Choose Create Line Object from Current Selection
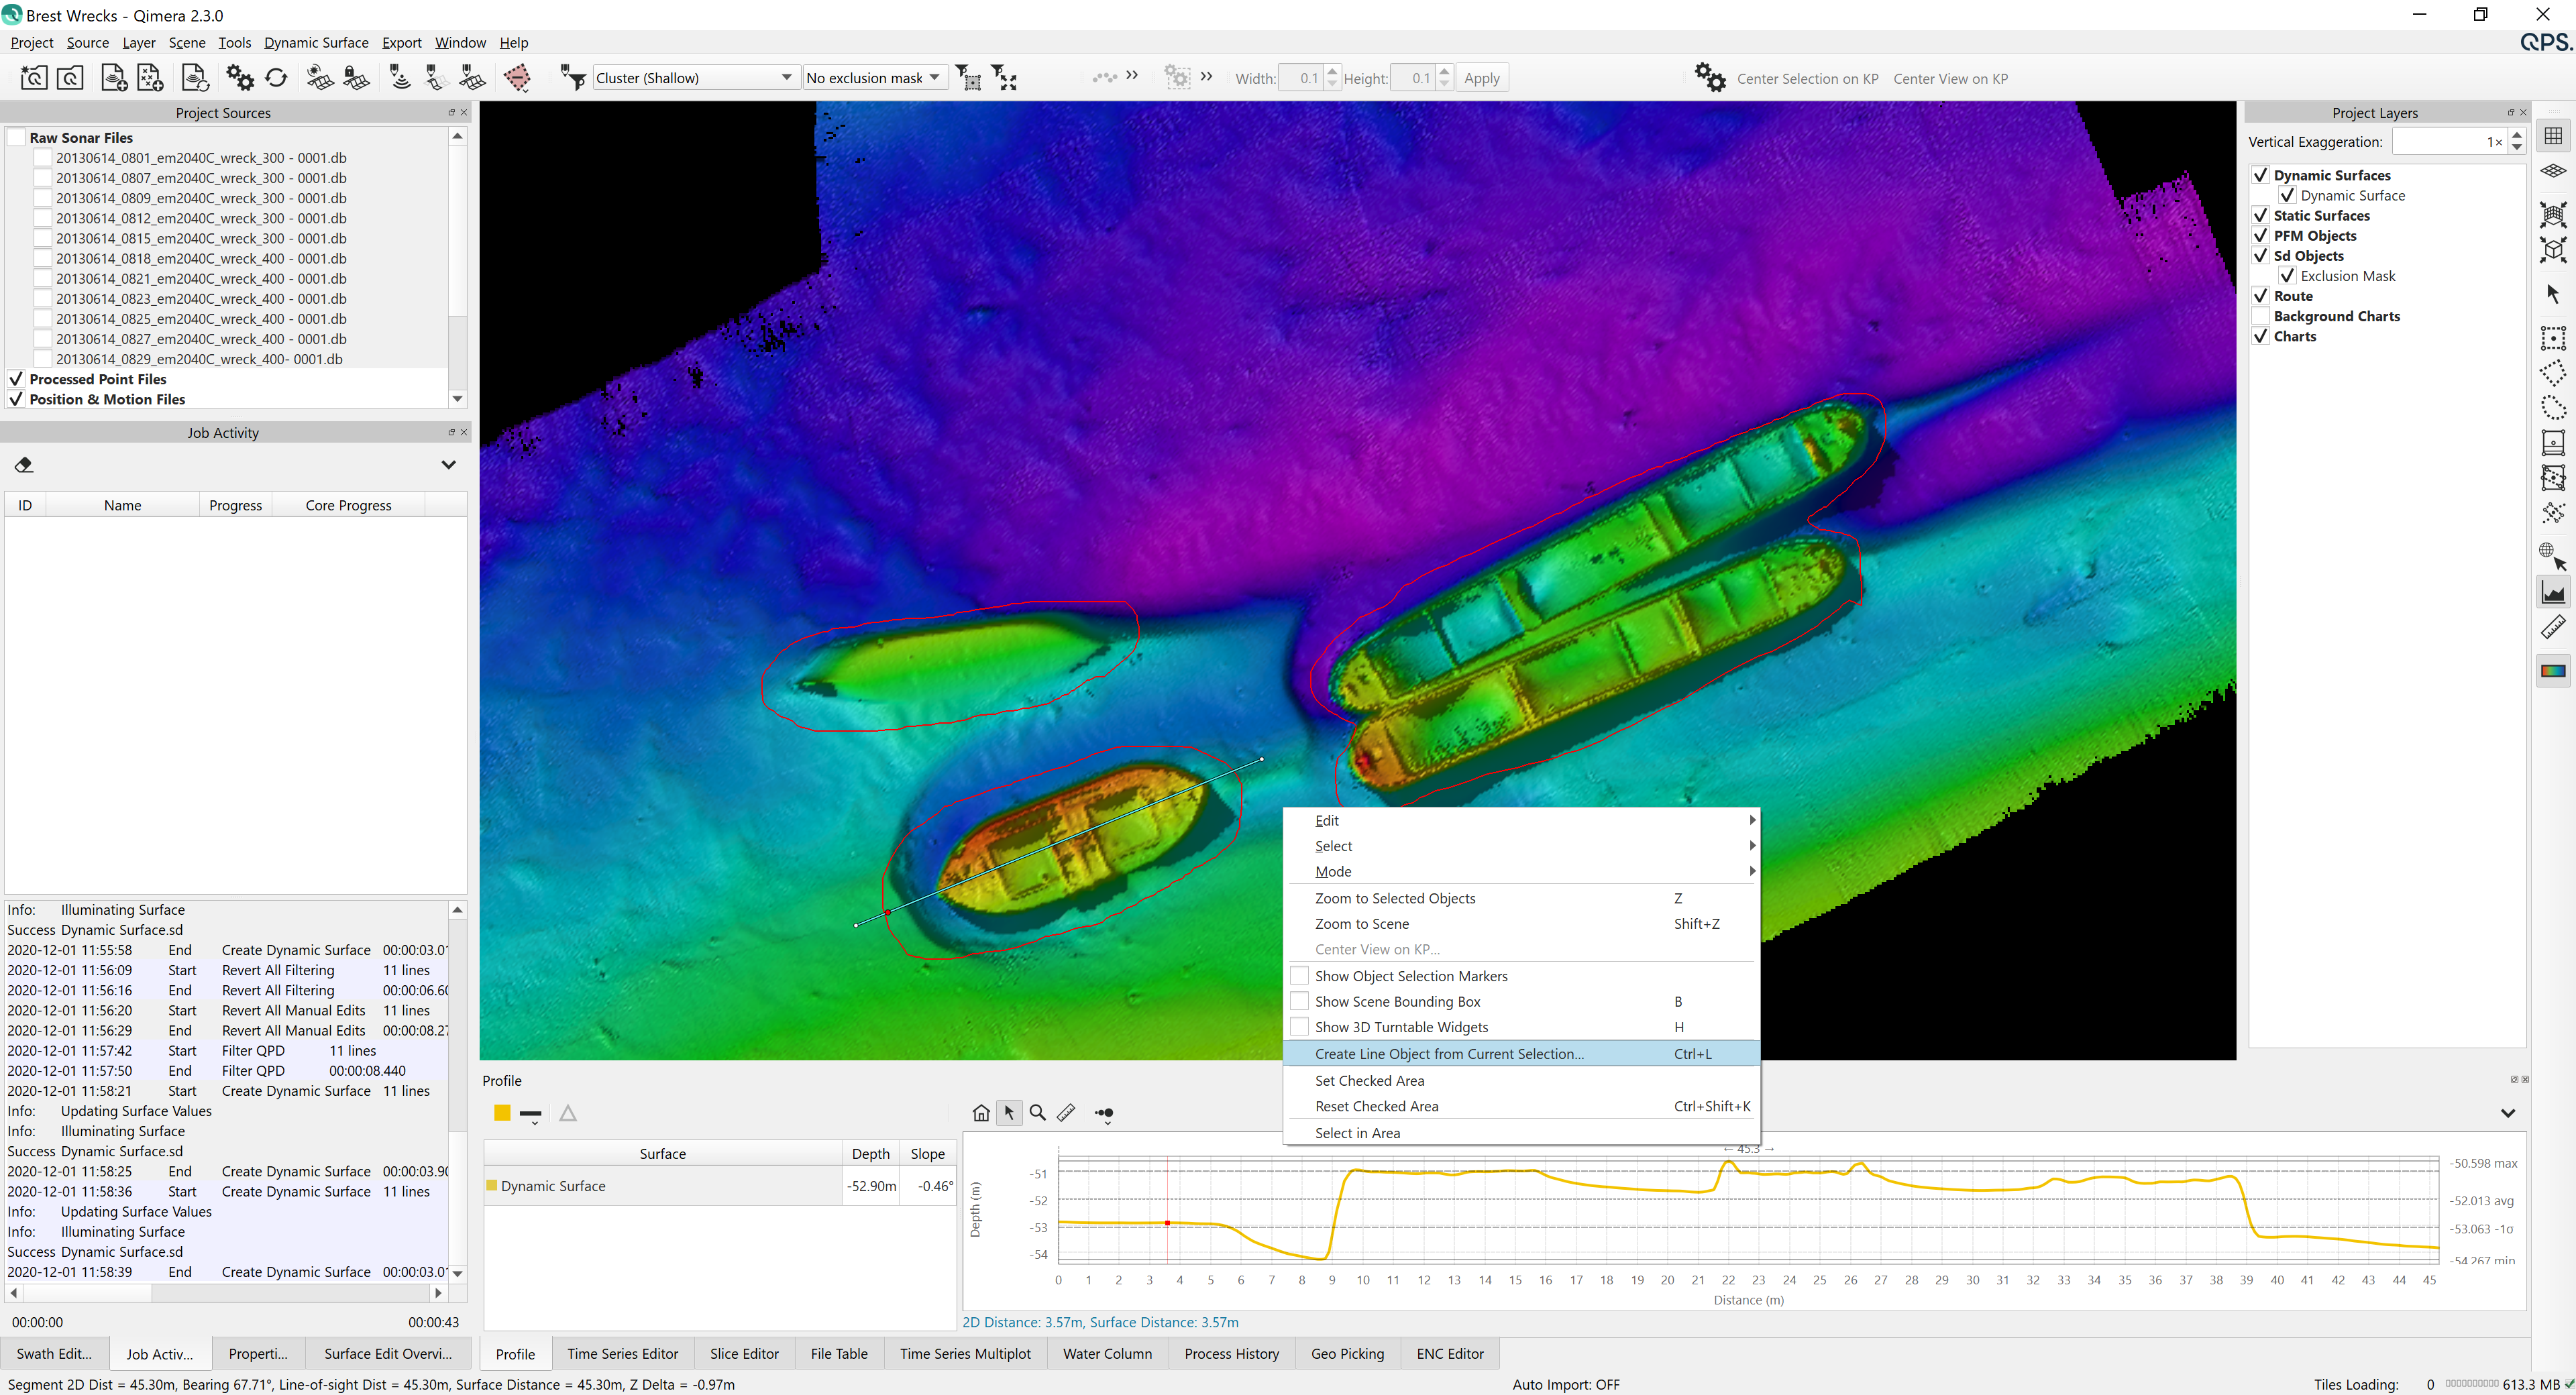 [1448, 1054]
